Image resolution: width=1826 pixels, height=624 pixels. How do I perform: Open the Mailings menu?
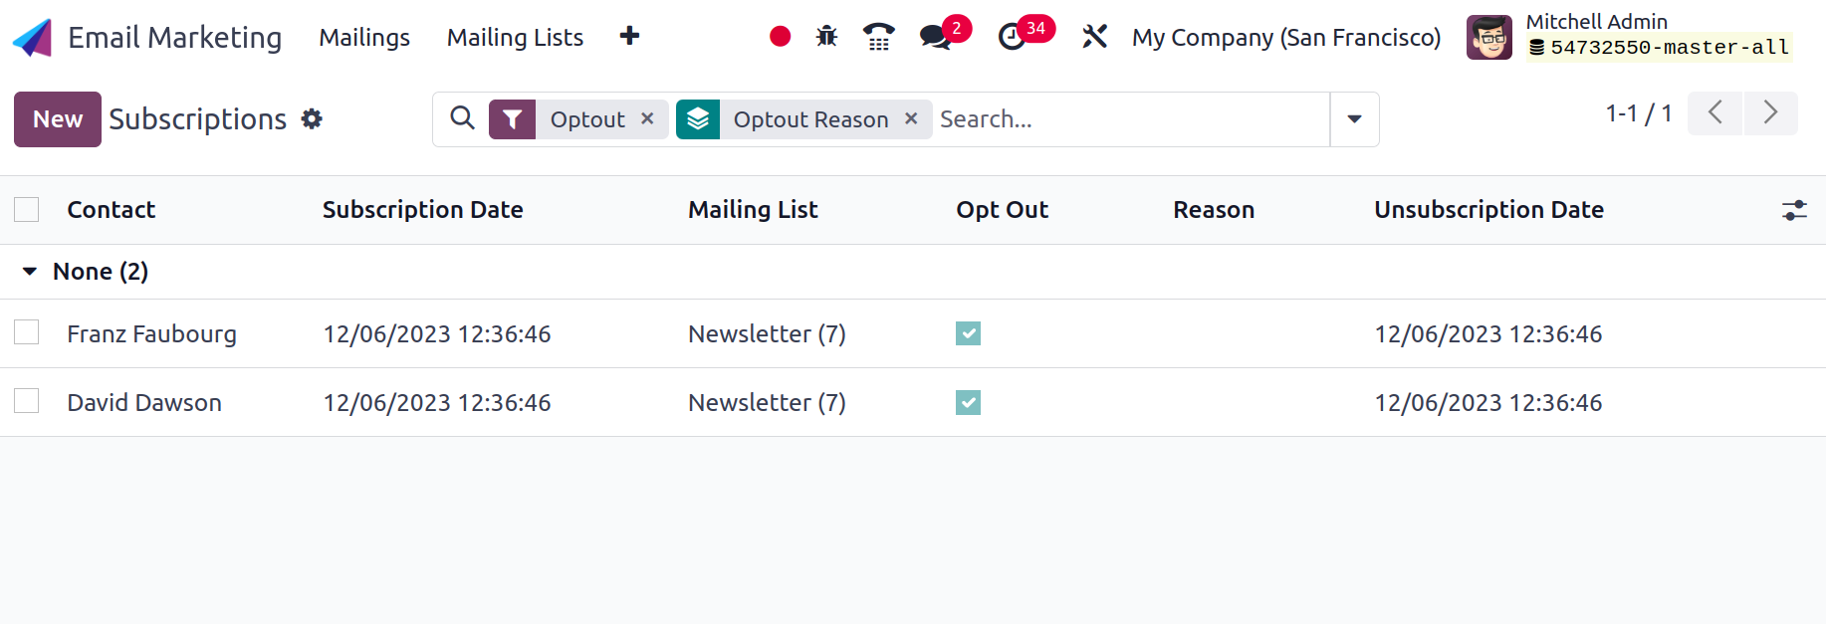(364, 38)
